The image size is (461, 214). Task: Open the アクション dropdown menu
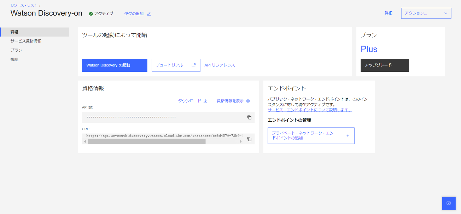426,13
